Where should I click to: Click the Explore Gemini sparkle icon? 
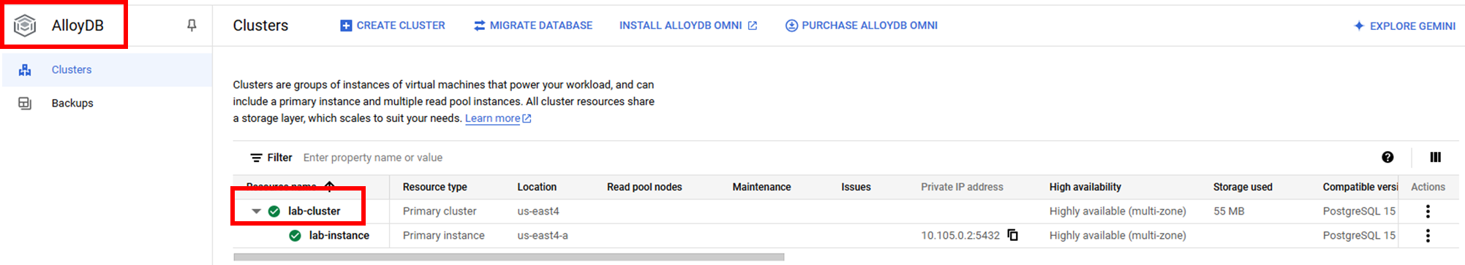coord(1359,26)
